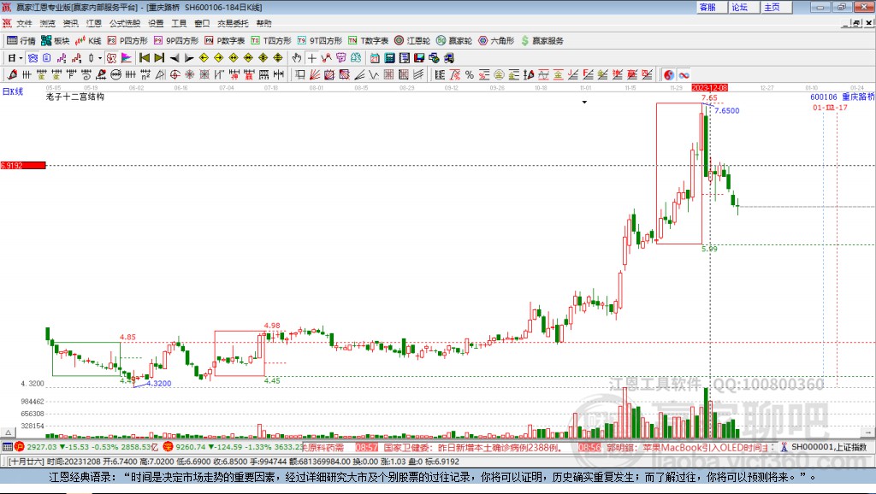Open the 板块 sector view
Image resolution: width=876 pixels, height=494 pixels.
(55, 41)
